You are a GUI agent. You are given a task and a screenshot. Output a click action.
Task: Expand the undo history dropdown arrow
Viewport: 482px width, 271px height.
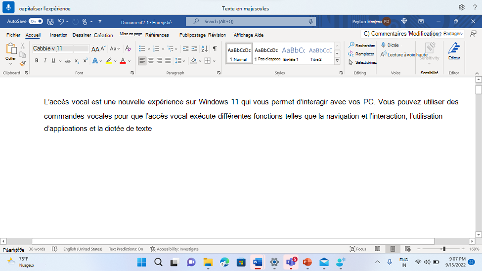[x=67, y=22]
